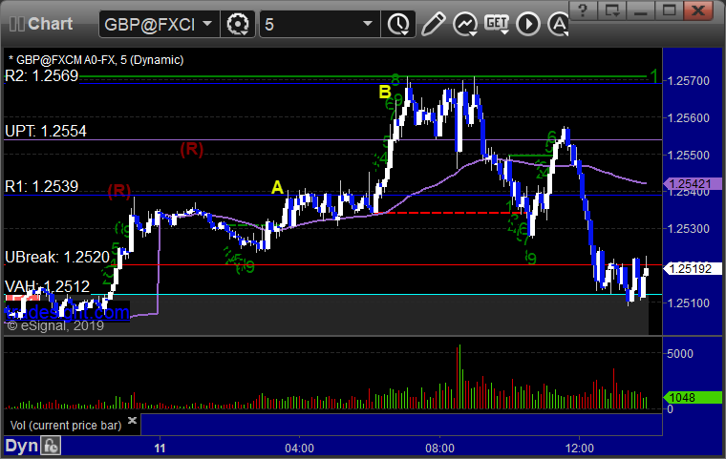The height and width of the screenshot is (459, 726).
Task: Toggle the Dyn lock icon
Action: click(51, 446)
